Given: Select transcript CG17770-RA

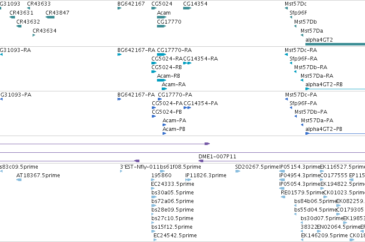Looking at the screenshot, I should 175,50.
